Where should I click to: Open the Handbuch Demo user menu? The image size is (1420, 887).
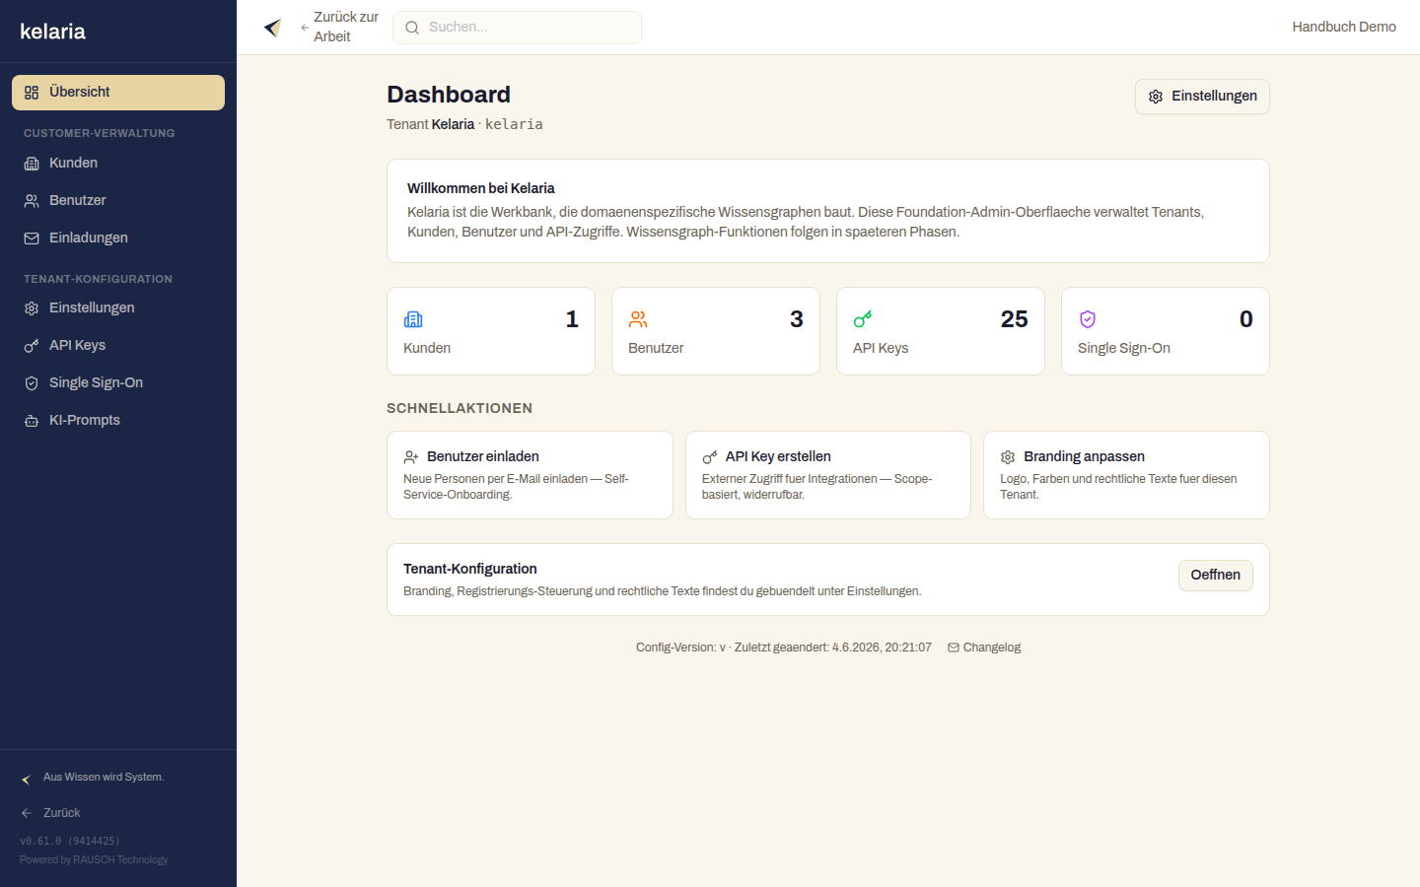1344,27
